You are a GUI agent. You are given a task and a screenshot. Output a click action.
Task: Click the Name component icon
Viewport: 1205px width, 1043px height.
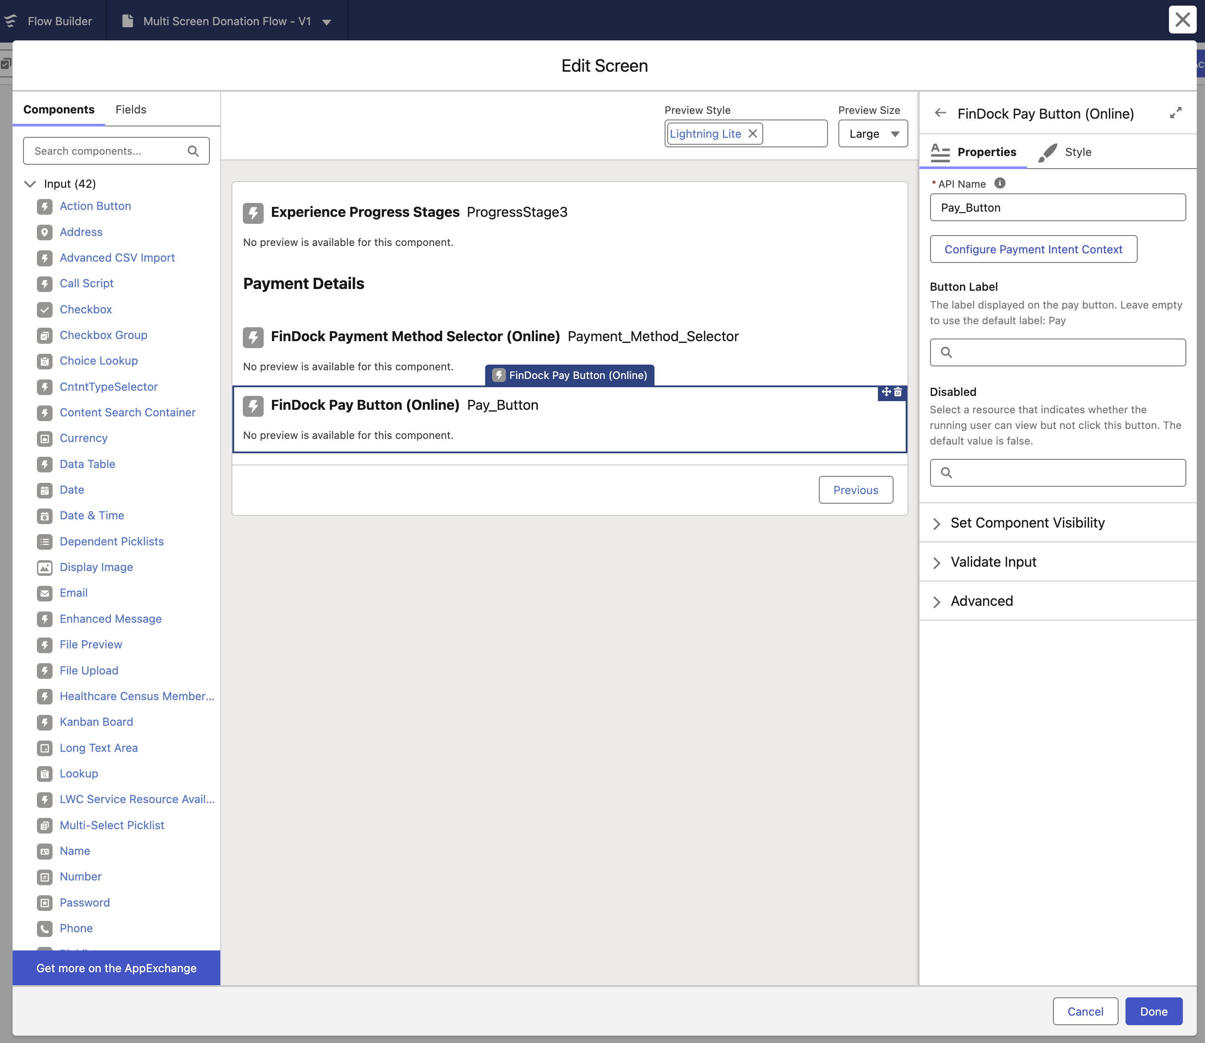pyautogui.click(x=45, y=851)
